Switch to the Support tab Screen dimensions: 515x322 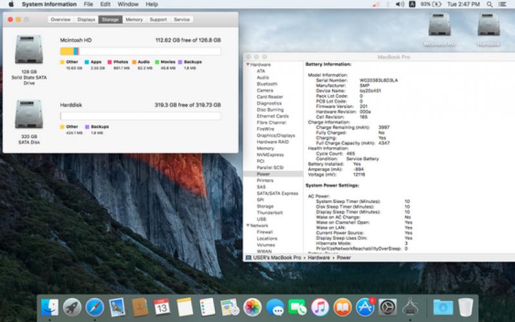[158, 20]
